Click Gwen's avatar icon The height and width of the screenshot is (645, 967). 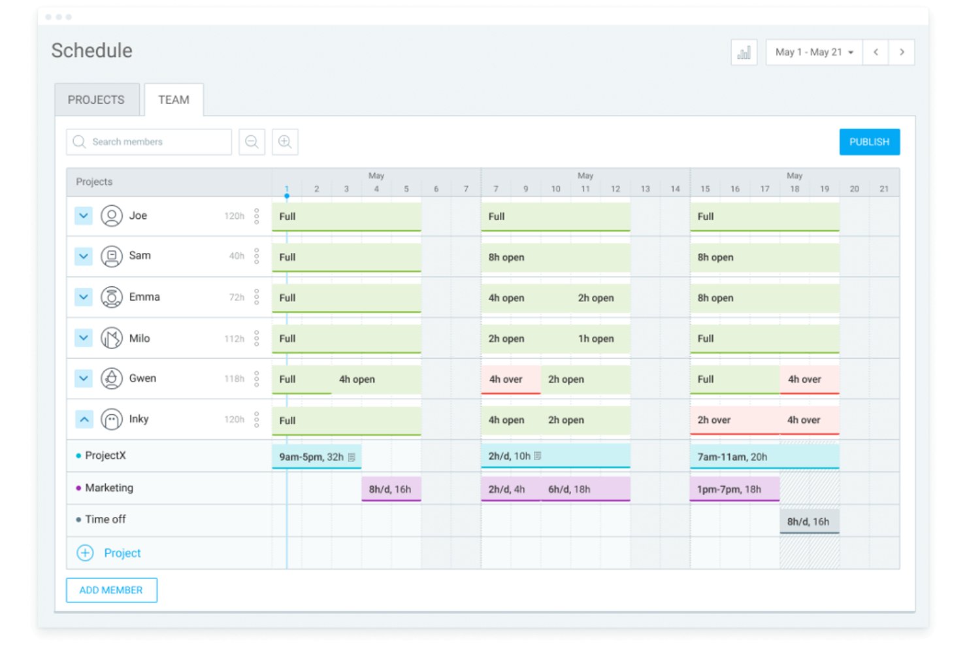click(x=112, y=379)
